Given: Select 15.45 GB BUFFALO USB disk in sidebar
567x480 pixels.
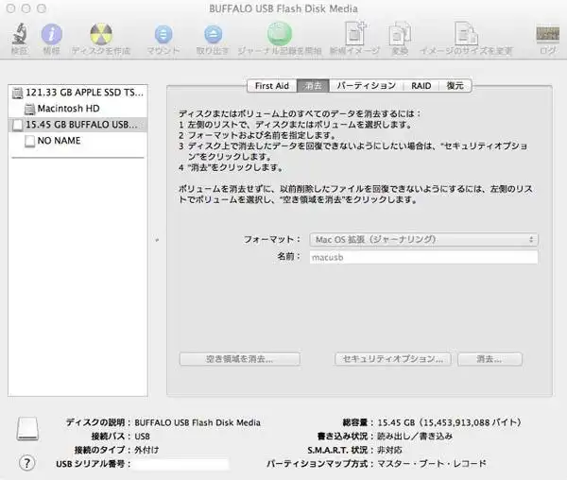Looking at the screenshot, I should click(x=77, y=124).
